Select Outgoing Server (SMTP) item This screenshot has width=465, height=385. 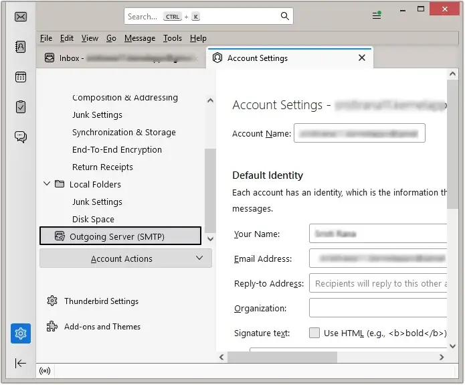point(120,236)
